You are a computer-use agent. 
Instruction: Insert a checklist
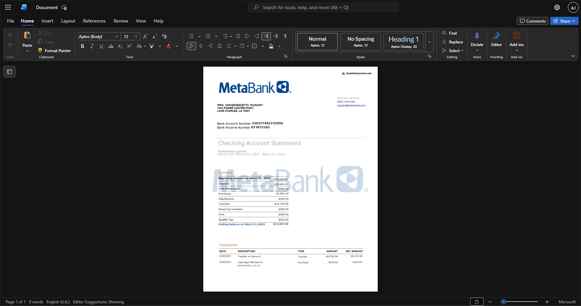click(x=238, y=36)
